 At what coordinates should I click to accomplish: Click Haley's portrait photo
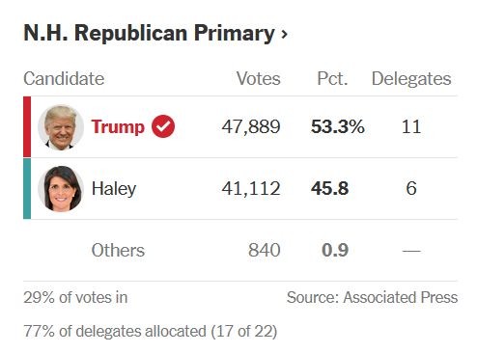coord(61,189)
